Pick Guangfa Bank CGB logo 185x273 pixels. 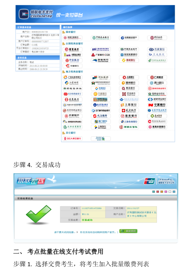pos(101,55)
